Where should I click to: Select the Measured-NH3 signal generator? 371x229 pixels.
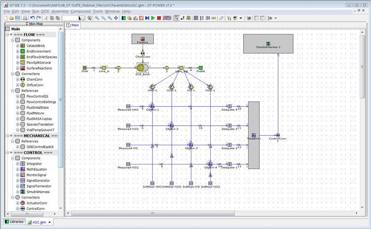128,106
